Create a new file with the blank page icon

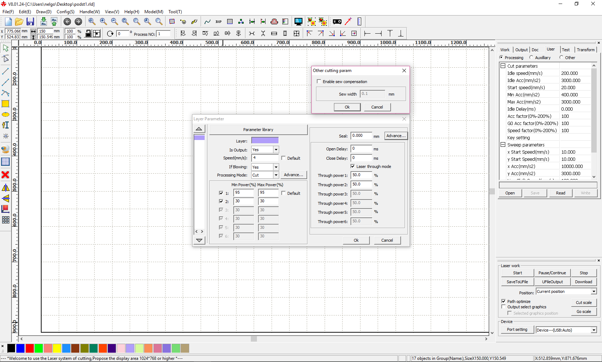click(x=8, y=21)
